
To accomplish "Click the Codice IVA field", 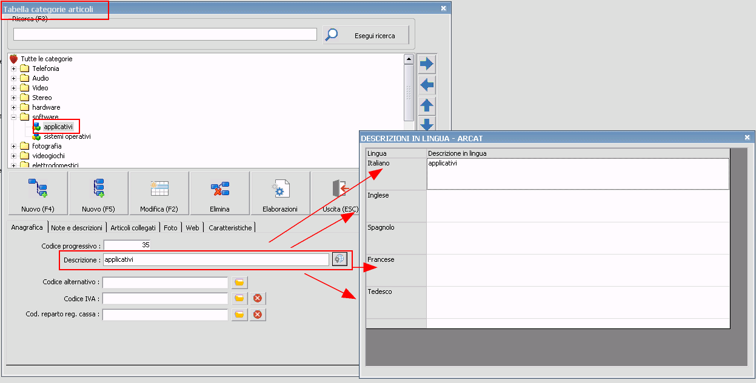I will click(165, 298).
